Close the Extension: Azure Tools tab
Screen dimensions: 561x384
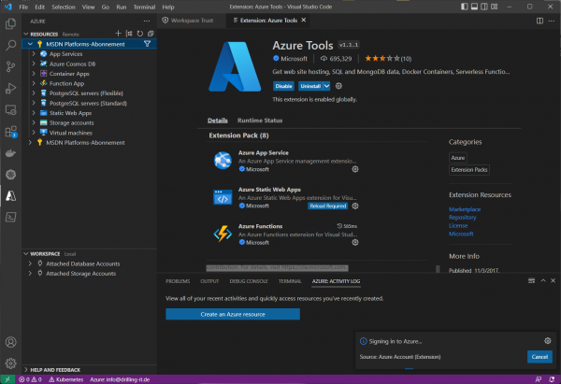click(x=303, y=21)
